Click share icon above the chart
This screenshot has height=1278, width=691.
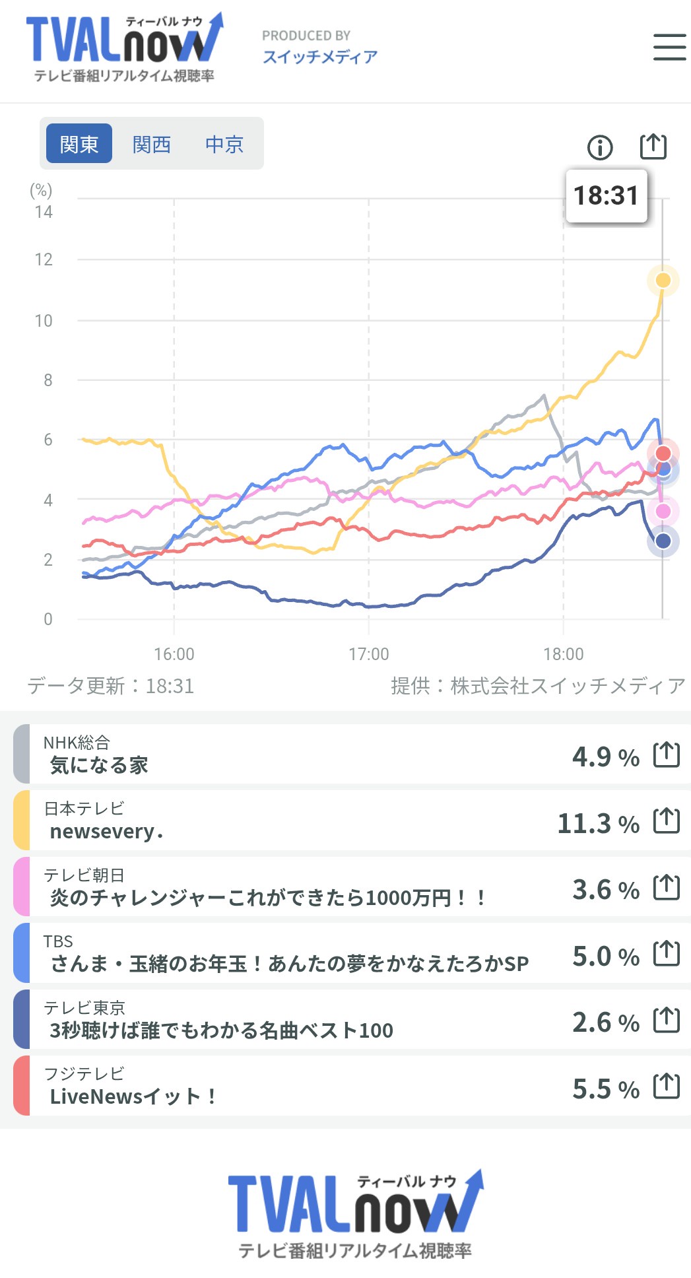[653, 146]
